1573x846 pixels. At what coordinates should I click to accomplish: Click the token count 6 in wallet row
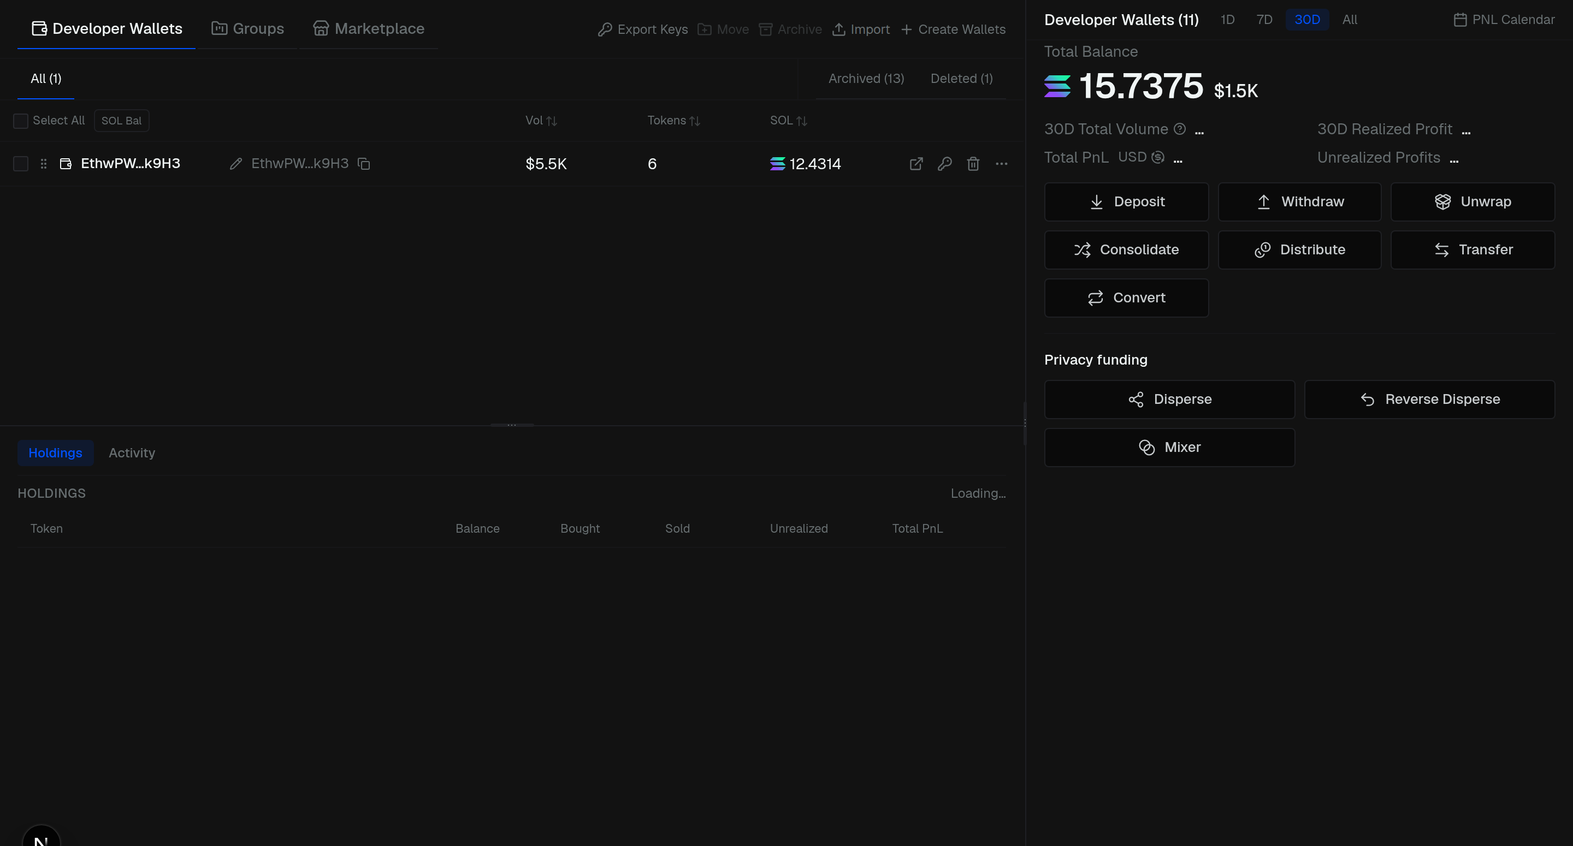tap(652, 164)
